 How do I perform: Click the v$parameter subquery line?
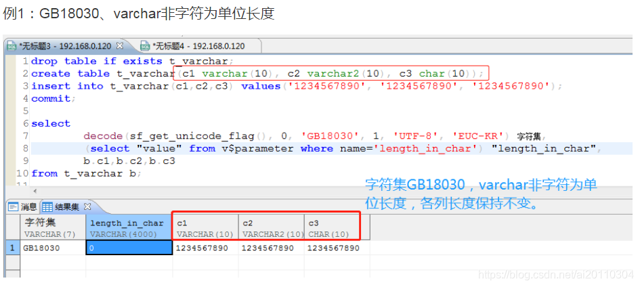point(342,148)
